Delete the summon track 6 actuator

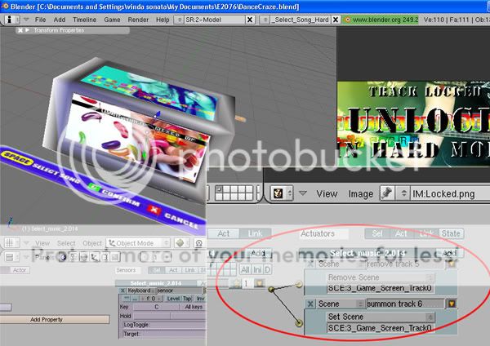[311, 304]
